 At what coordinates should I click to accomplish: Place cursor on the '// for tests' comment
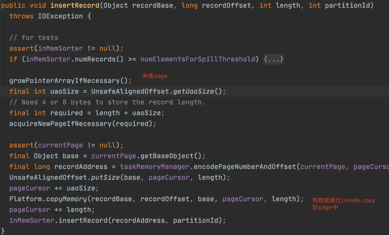[34, 38]
